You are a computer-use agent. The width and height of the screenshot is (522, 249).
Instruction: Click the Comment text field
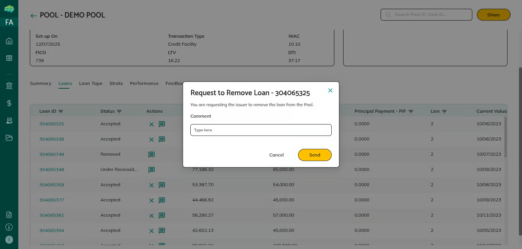261,130
